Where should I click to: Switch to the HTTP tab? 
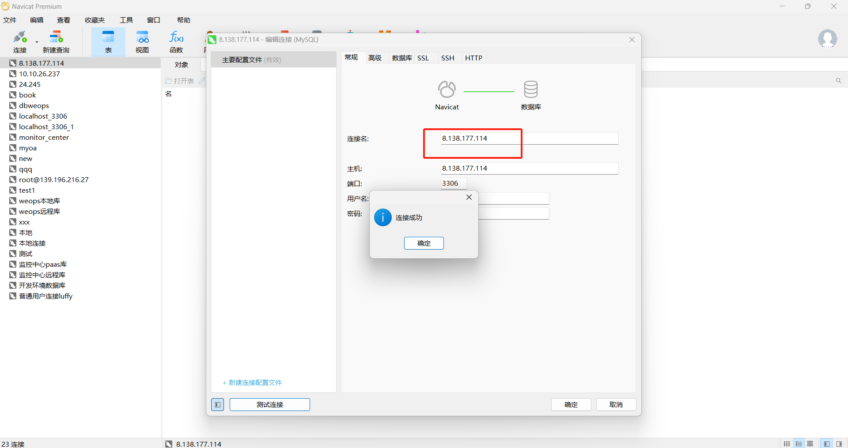473,58
